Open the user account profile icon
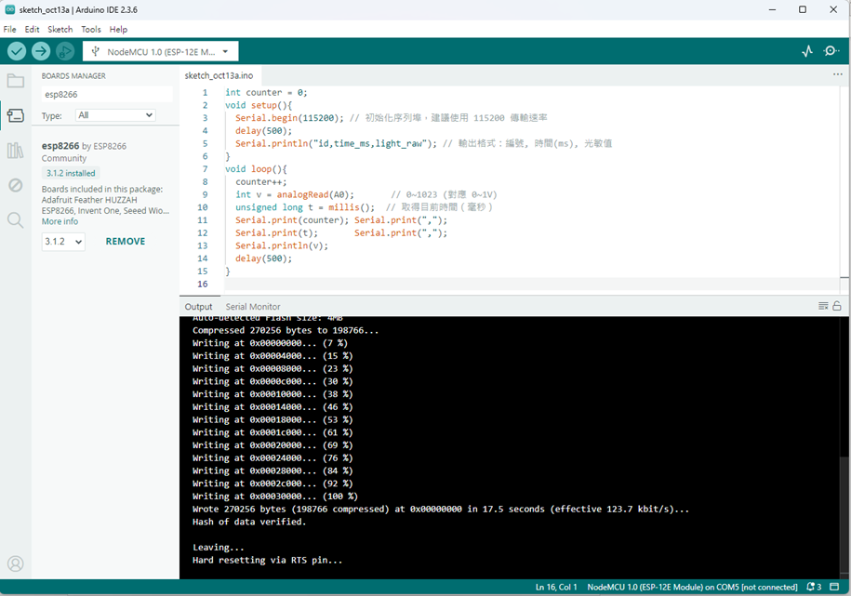 15,563
